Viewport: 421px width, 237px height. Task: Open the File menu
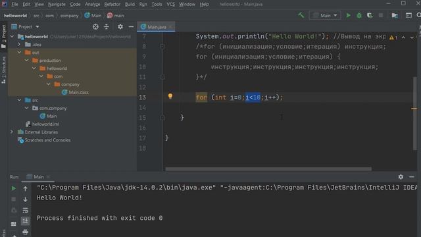[14, 4]
